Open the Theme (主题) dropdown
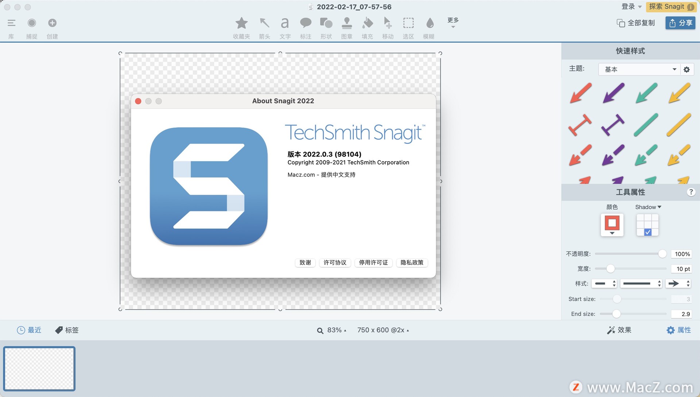This screenshot has width=700, height=397. tap(639, 69)
